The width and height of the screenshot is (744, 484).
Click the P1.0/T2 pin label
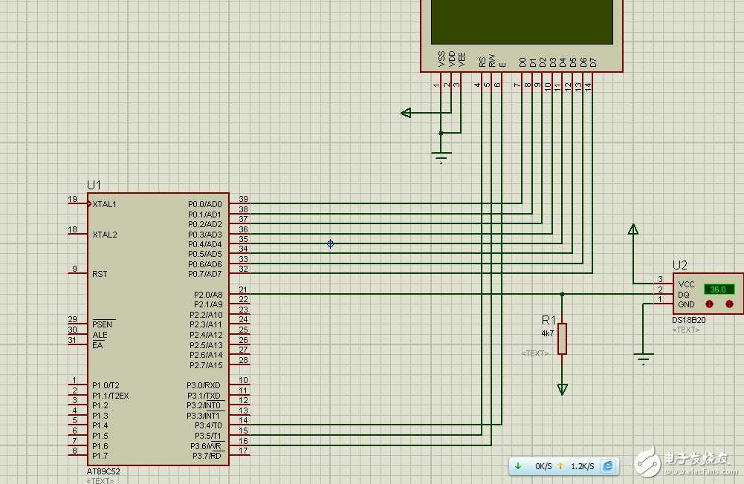click(106, 385)
